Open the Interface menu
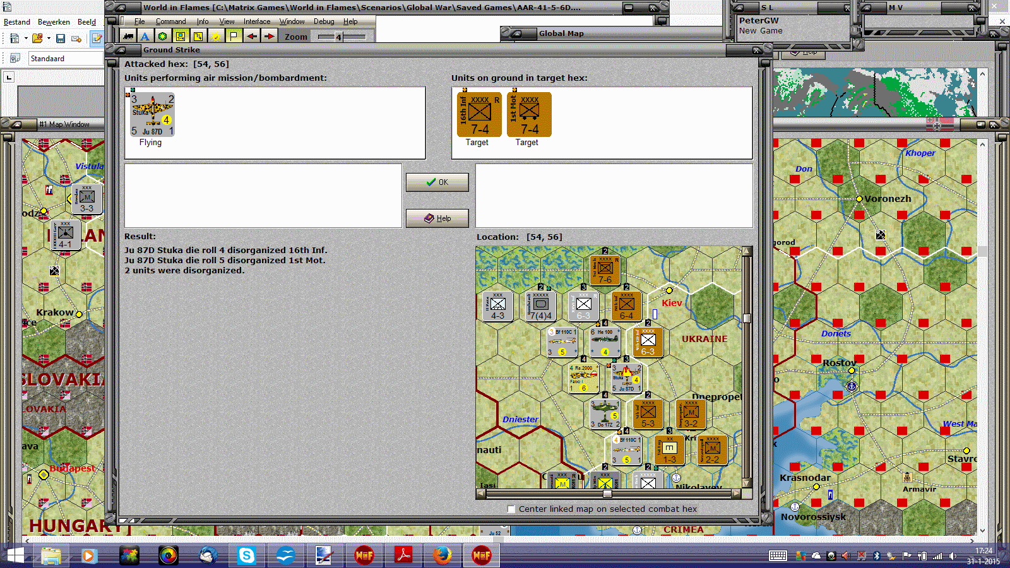The image size is (1010, 568). tap(257, 21)
